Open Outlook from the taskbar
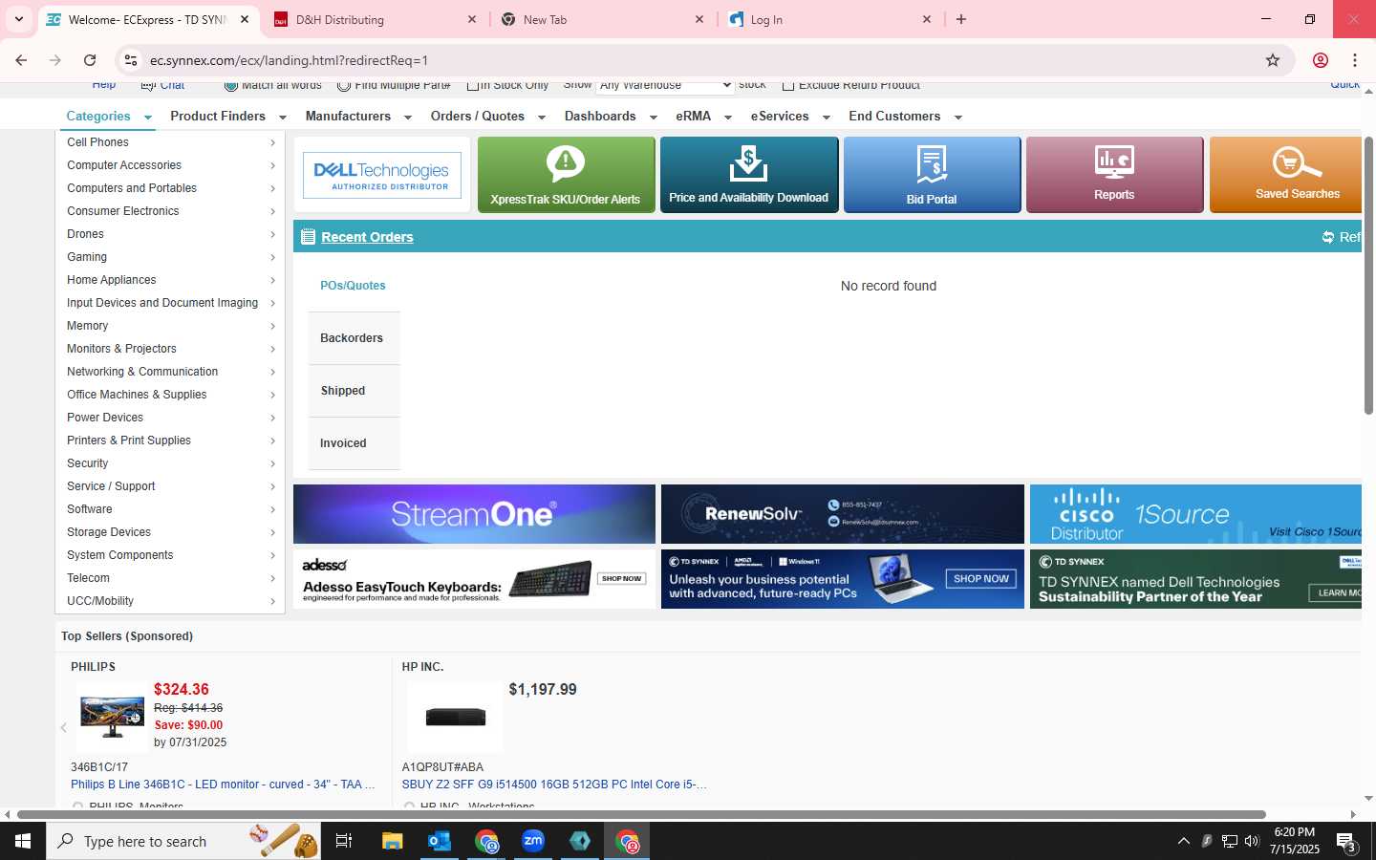 pos(440,841)
